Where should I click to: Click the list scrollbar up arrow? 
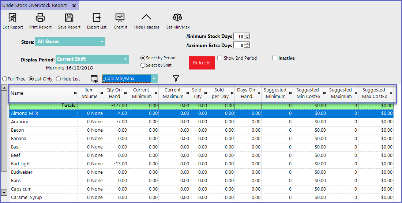point(4,88)
